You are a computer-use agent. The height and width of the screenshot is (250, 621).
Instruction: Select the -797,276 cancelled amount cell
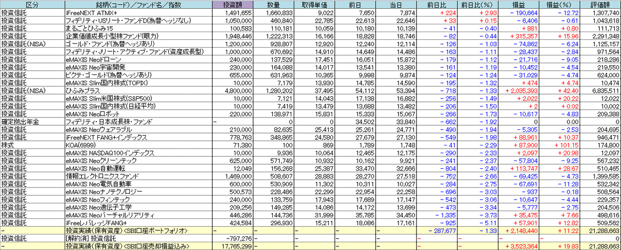tap(233, 238)
